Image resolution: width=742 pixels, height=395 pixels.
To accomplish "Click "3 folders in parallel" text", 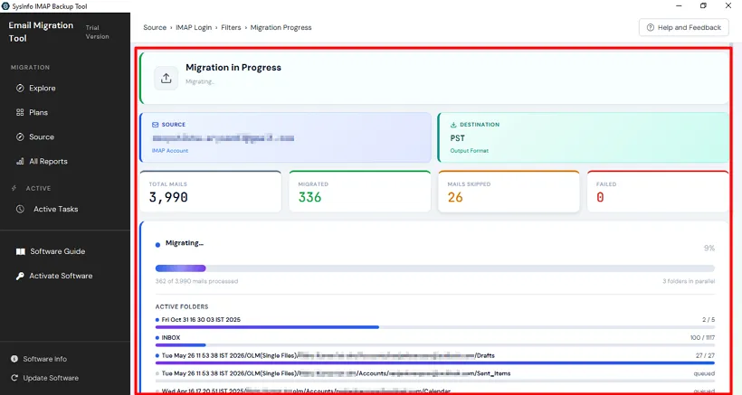I will 689,281.
